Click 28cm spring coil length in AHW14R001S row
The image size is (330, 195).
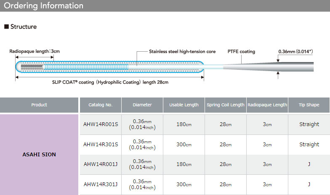(x=226, y=124)
